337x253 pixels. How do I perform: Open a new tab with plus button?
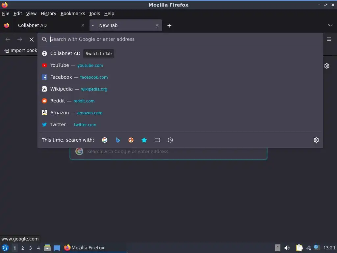pos(169,26)
